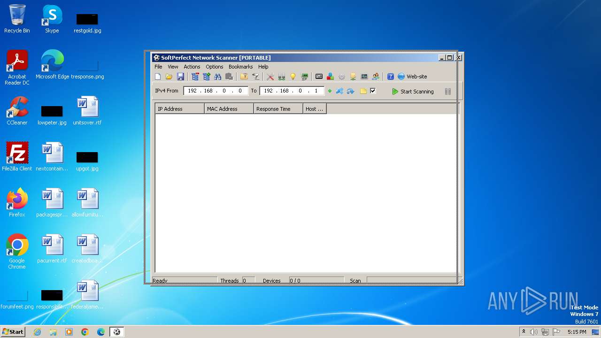Image resolution: width=601 pixels, height=338 pixels.
Task: Open the File menu
Action: [x=158, y=67]
